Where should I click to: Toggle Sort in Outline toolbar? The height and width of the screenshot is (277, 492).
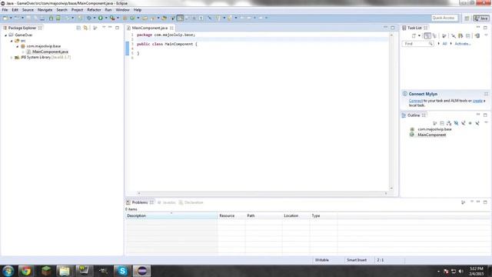[449, 123]
